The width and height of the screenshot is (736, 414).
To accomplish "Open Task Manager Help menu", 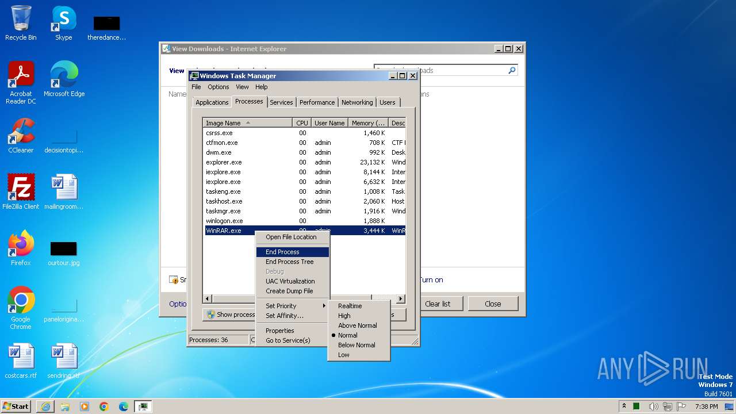I will point(261,87).
